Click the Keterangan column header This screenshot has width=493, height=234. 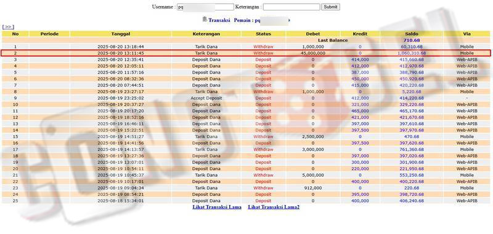(206, 34)
